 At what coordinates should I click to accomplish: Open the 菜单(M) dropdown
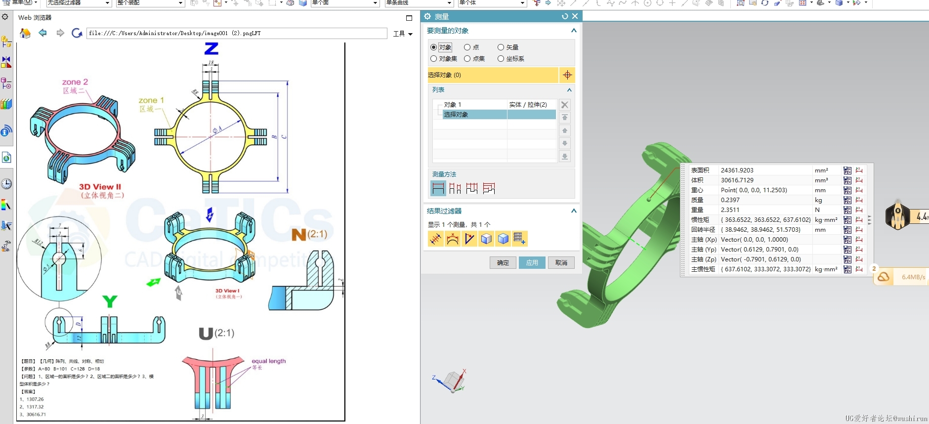pyautogui.click(x=21, y=2)
